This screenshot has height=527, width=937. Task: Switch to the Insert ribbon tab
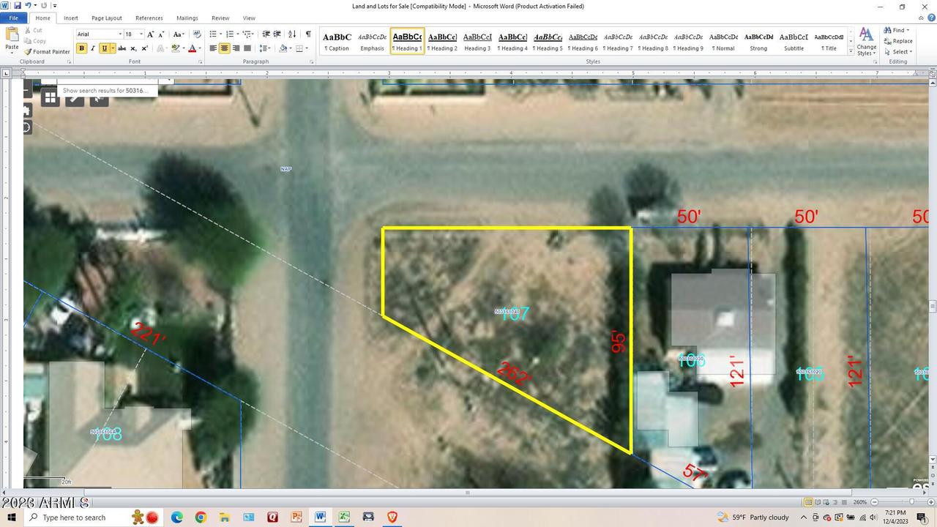pyautogui.click(x=70, y=18)
